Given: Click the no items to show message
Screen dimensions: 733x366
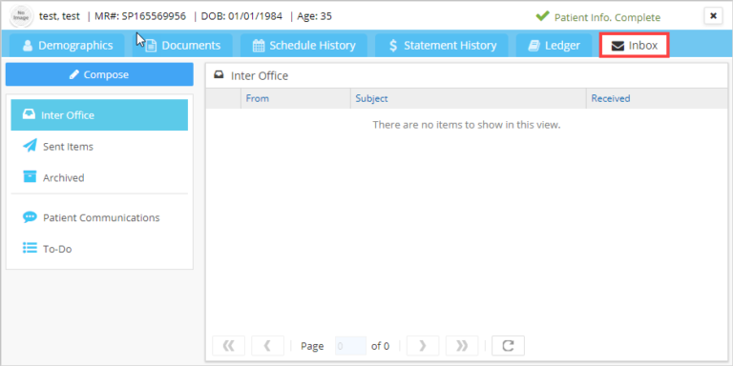Looking at the screenshot, I should [x=467, y=125].
